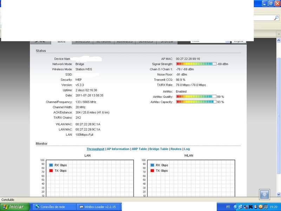Click the PT language indicator

[x=228, y=207]
